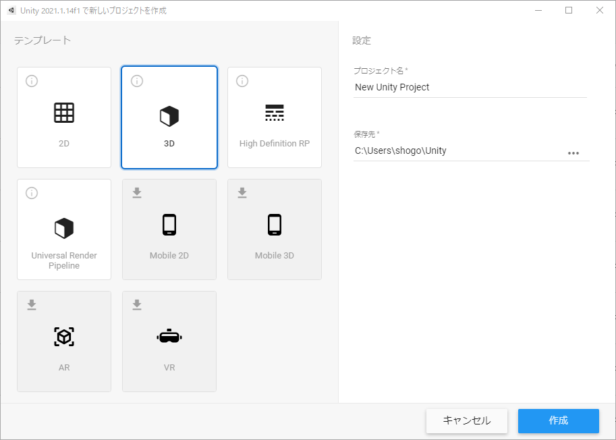Open info on High Definition RP template
Image resolution: width=616 pixels, height=440 pixels.
242,81
